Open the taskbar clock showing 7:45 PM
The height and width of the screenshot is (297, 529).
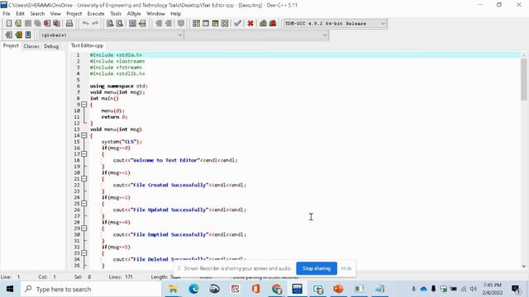click(x=493, y=289)
